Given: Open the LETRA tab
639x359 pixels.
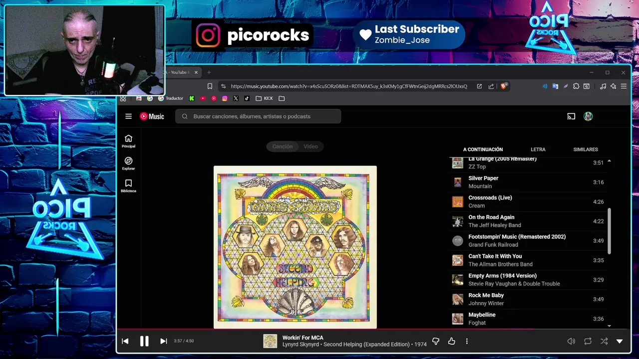Looking at the screenshot, I should [538, 149].
